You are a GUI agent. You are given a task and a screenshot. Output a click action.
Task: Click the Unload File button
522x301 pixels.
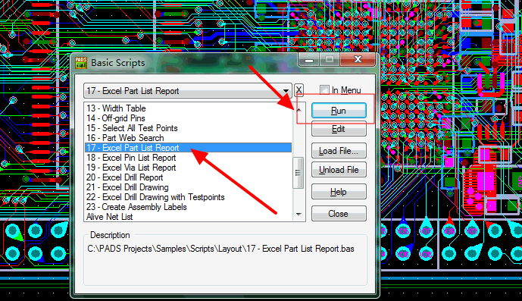point(339,170)
